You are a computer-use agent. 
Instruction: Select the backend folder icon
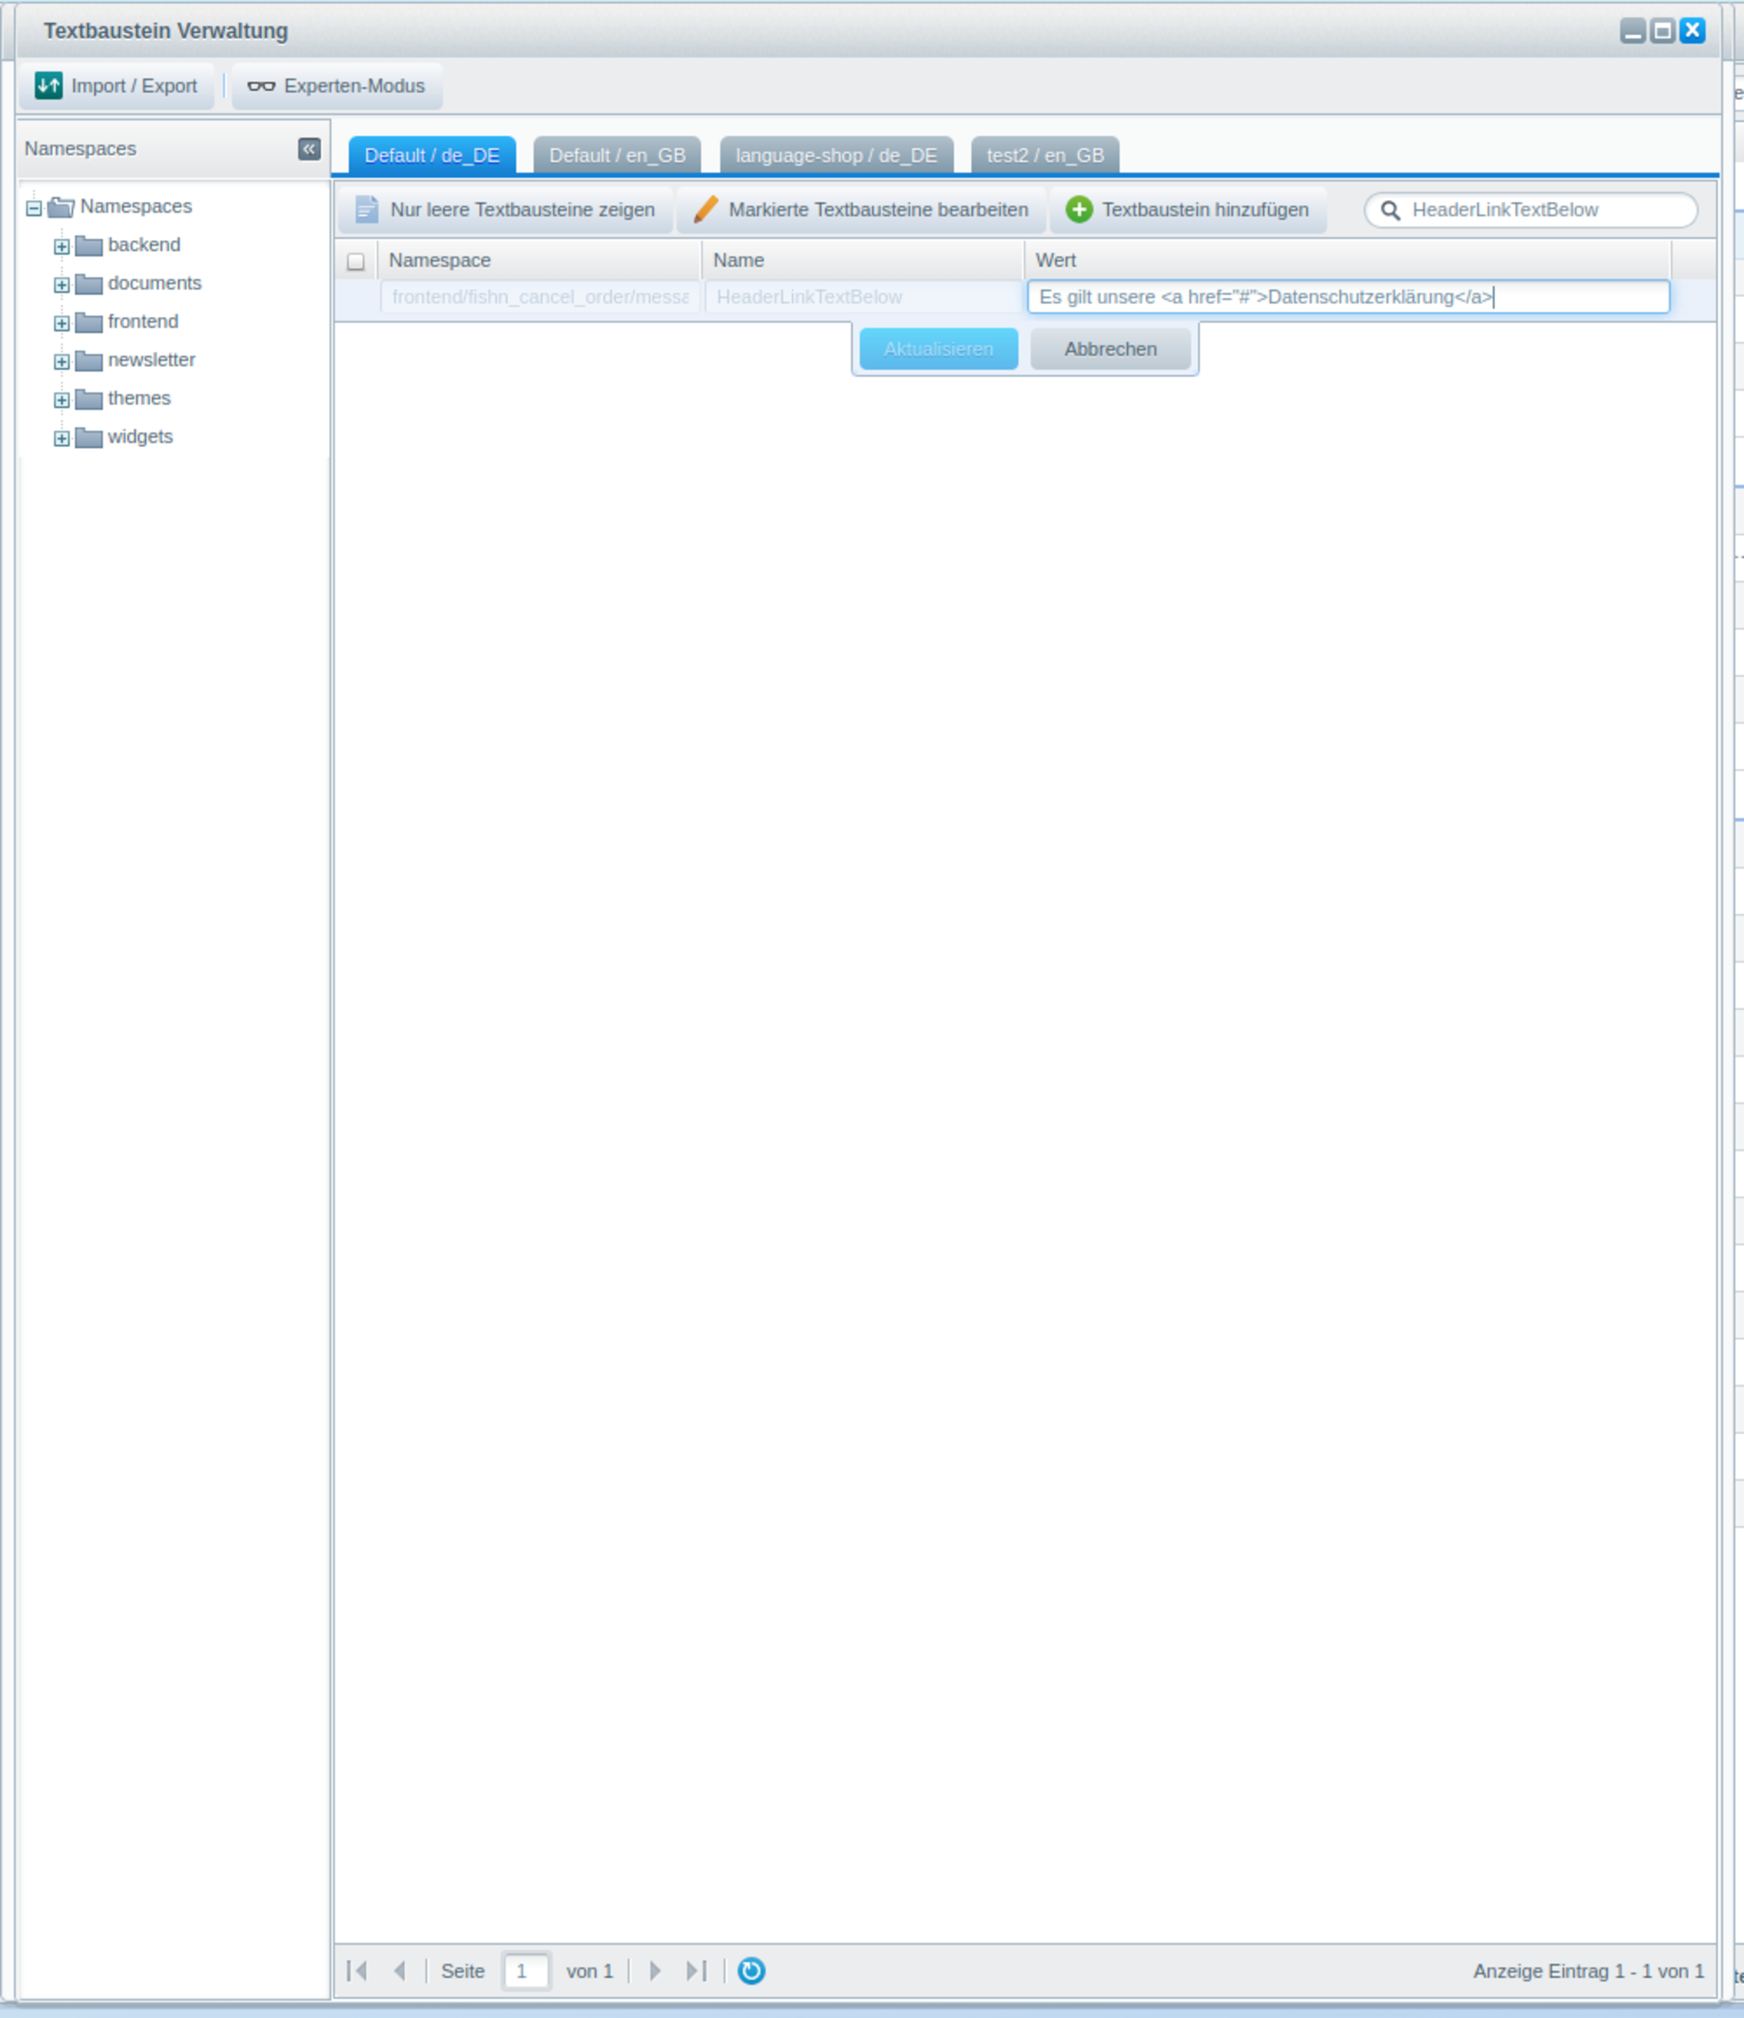click(x=89, y=245)
